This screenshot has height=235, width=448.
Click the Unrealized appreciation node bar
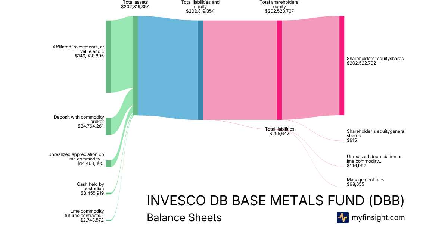108,164
